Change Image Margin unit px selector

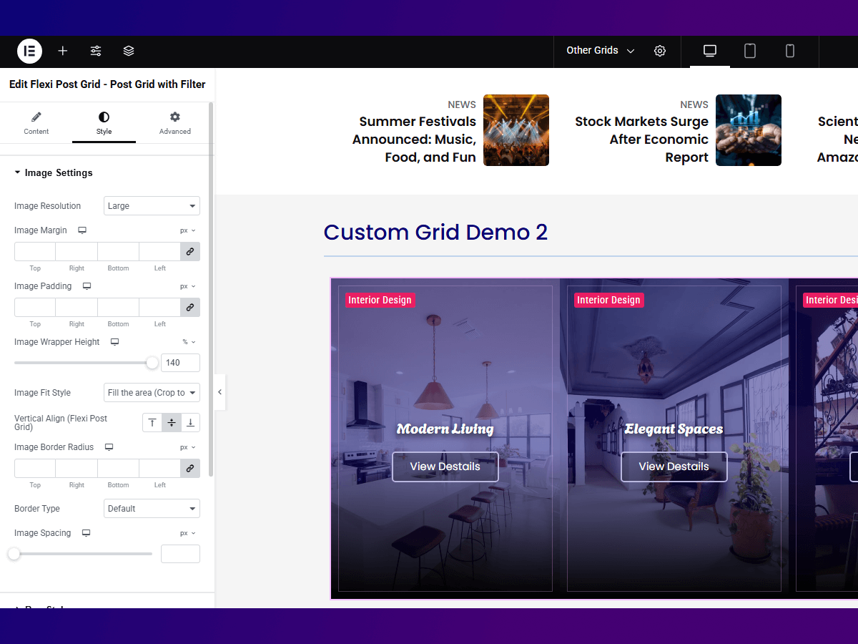(x=188, y=230)
